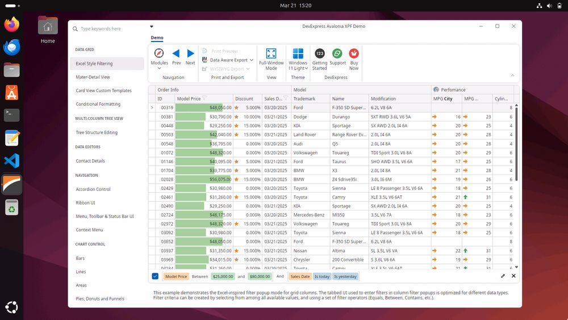Open Getting Started icon
Image resolution: width=568 pixels, height=320 pixels.
(319, 53)
